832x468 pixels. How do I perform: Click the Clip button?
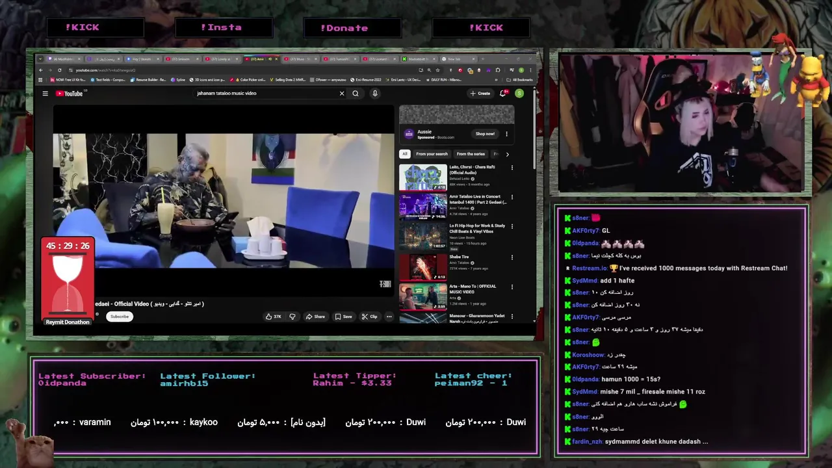tap(370, 317)
